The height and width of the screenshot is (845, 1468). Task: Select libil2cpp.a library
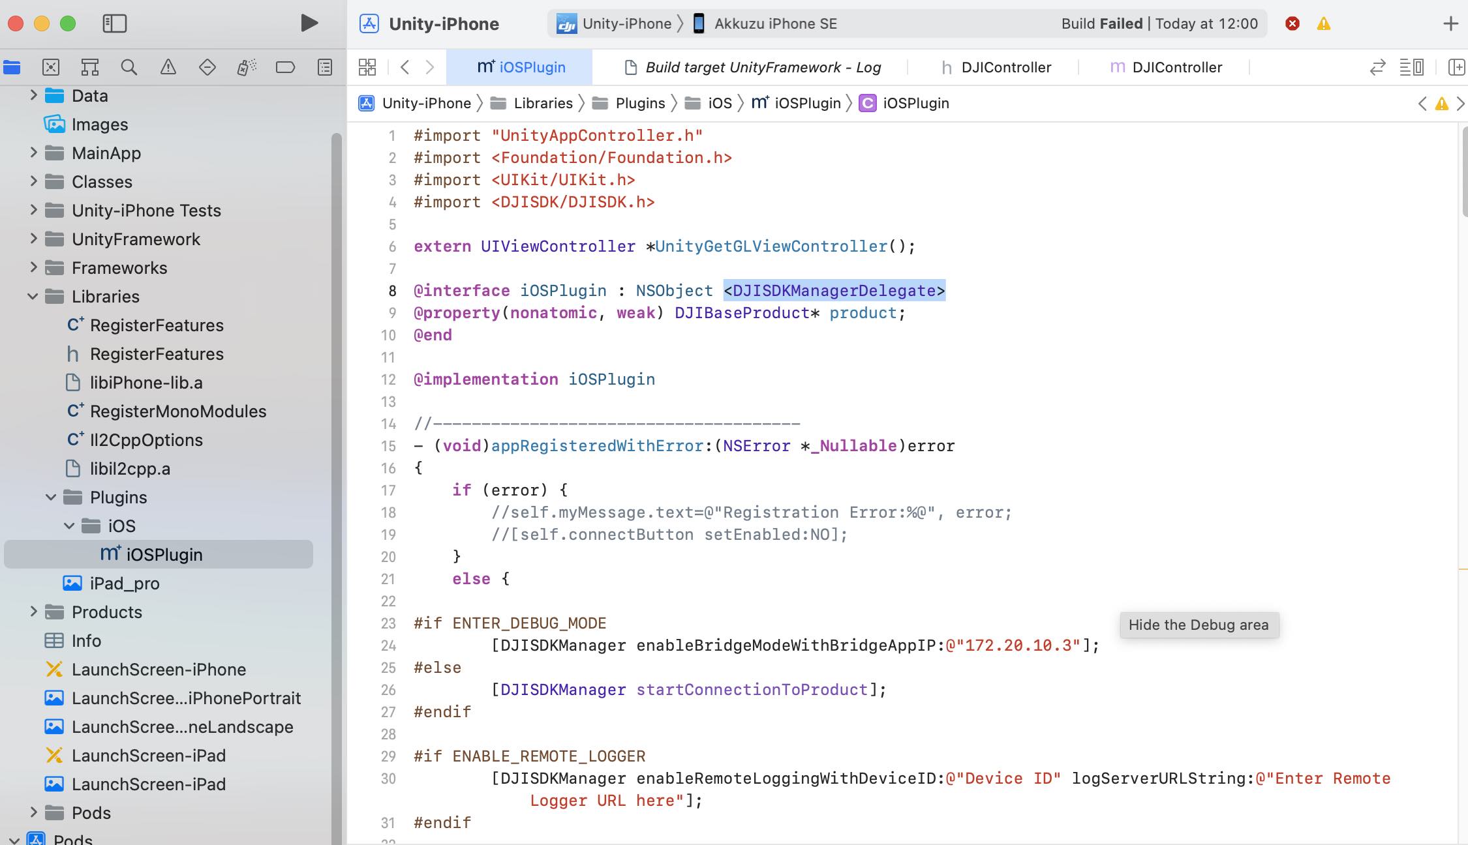click(118, 468)
